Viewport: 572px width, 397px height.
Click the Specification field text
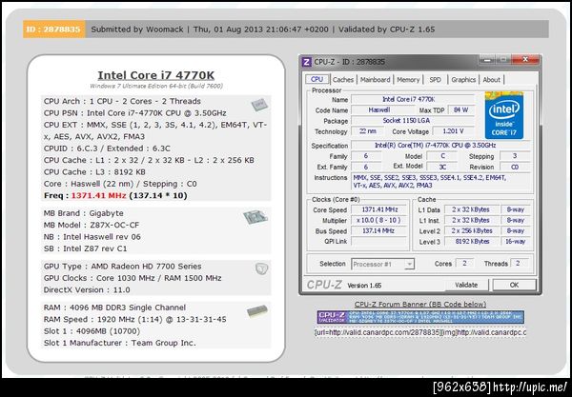tap(440, 145)
